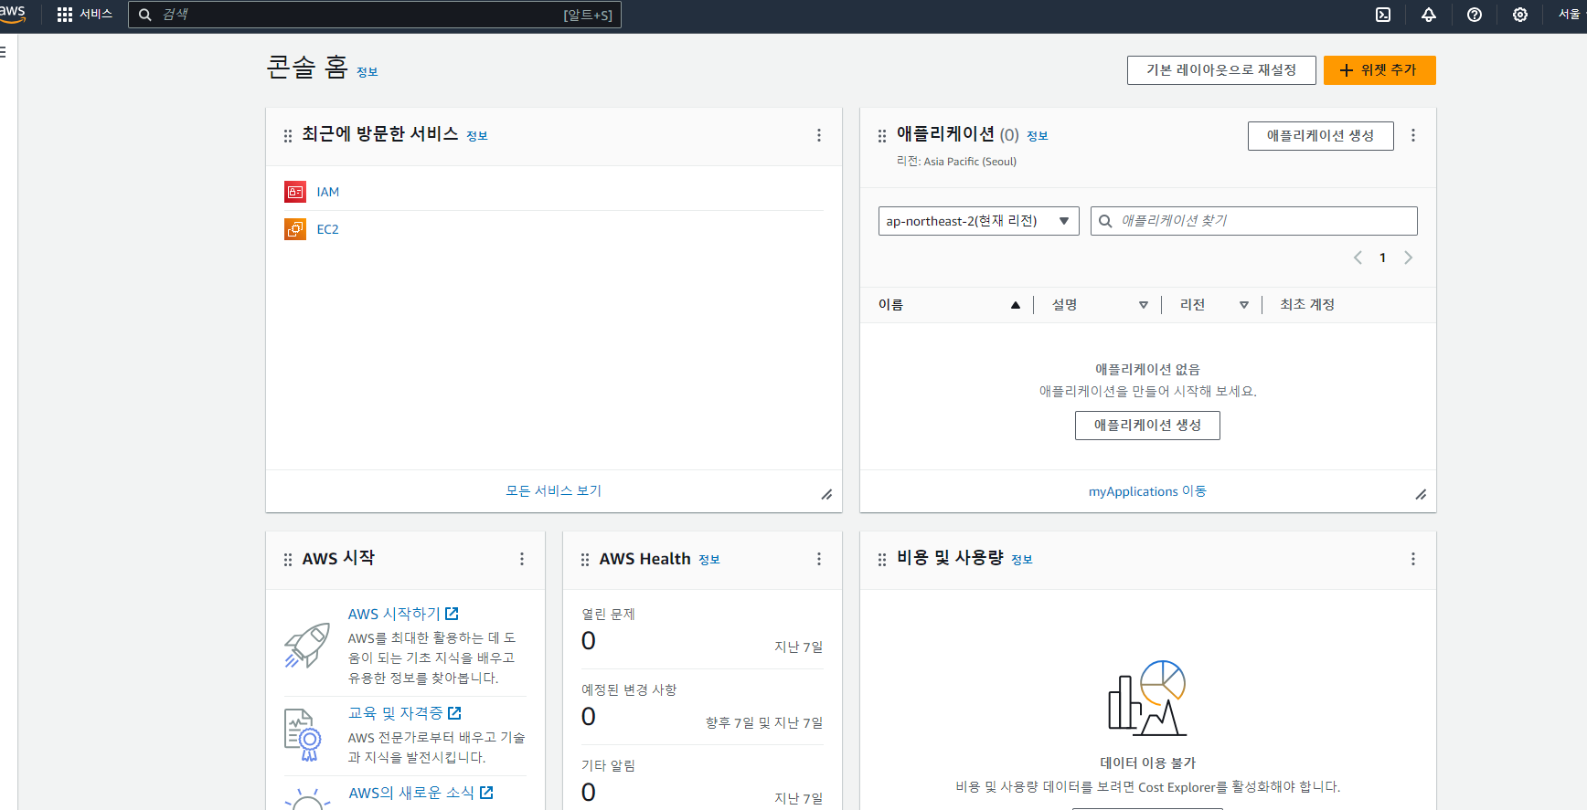Click the 열린 문제 count value
This screenshot has width=1587, height=810.
[x=589, y=641]
